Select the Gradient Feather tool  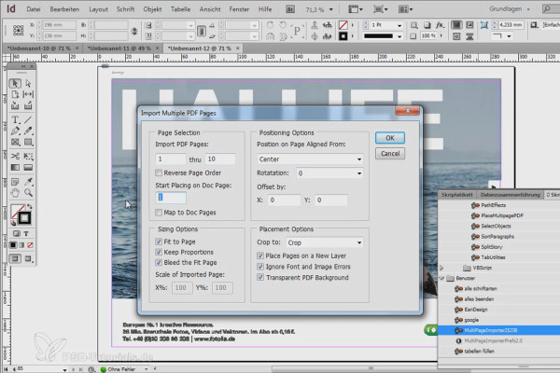28,168
